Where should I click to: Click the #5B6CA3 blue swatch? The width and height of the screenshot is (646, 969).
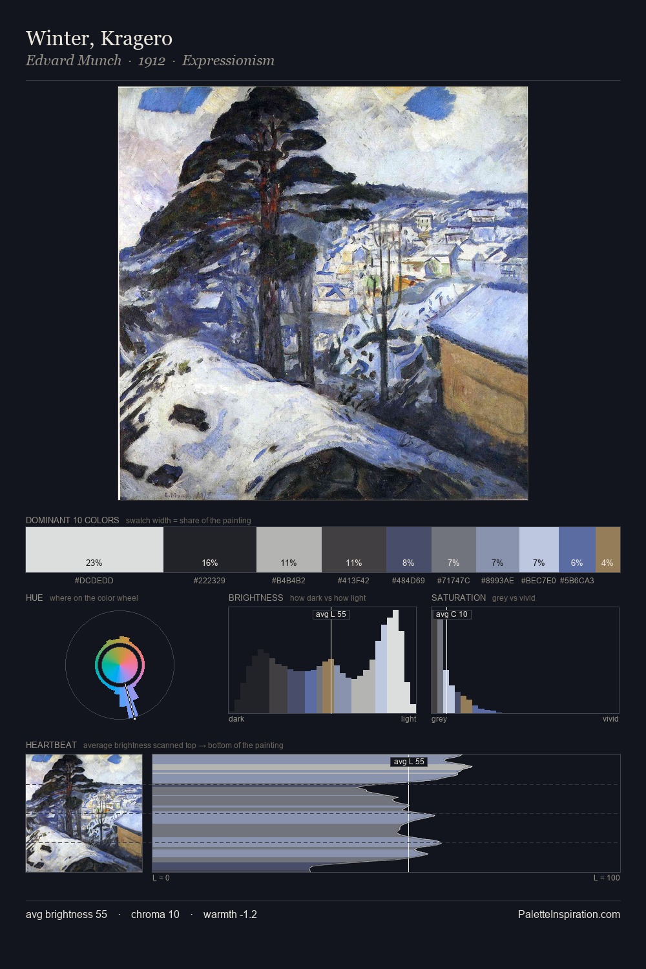pos(577,550)
